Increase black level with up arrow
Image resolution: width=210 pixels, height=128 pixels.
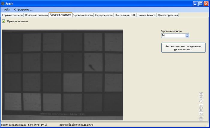click(187, 34)
